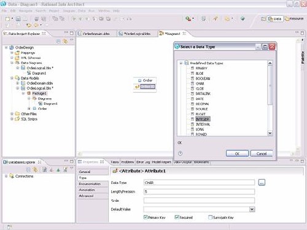The height and width of the screenshot is (230, 307).
Task: Collapse the OrderDesign project node
Action: click(x=6, y=47)
